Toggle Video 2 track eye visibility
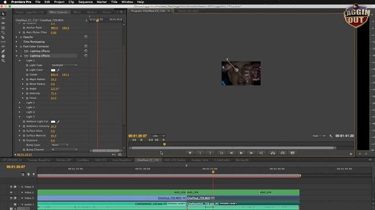375x210 pixels. (11, 192)
